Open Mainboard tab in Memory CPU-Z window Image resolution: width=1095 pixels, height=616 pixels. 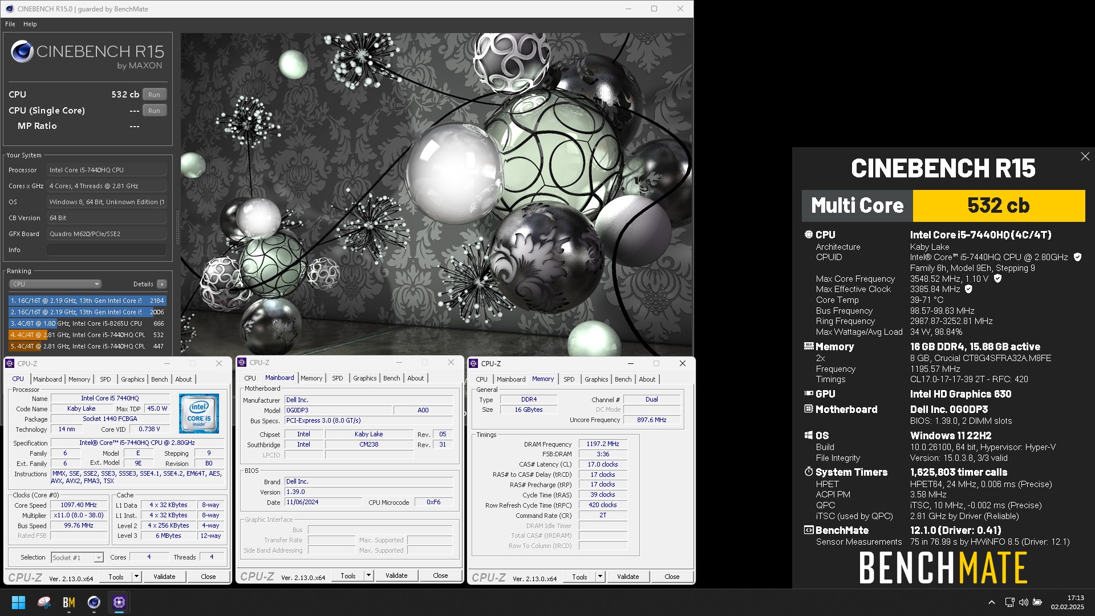point(511,379)
